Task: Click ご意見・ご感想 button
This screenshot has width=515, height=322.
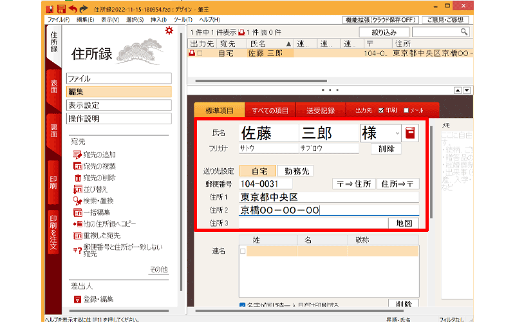Action: [445, 20]
